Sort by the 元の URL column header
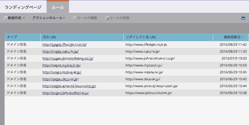 point(82,37)
